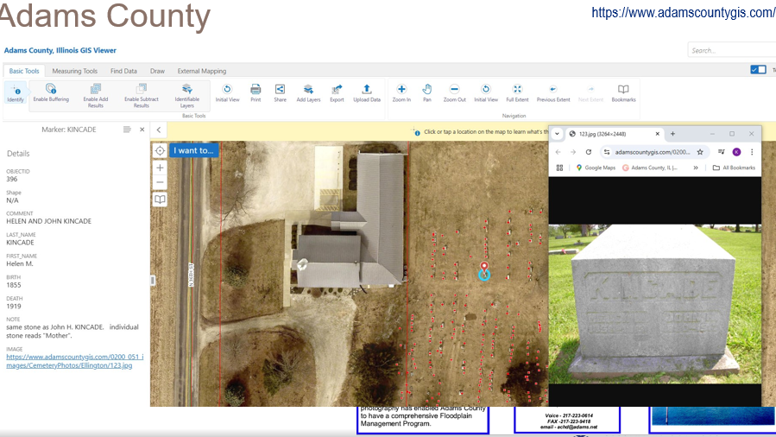
Task: Open the adamscountygis.com URL at top
Action: 684,12
